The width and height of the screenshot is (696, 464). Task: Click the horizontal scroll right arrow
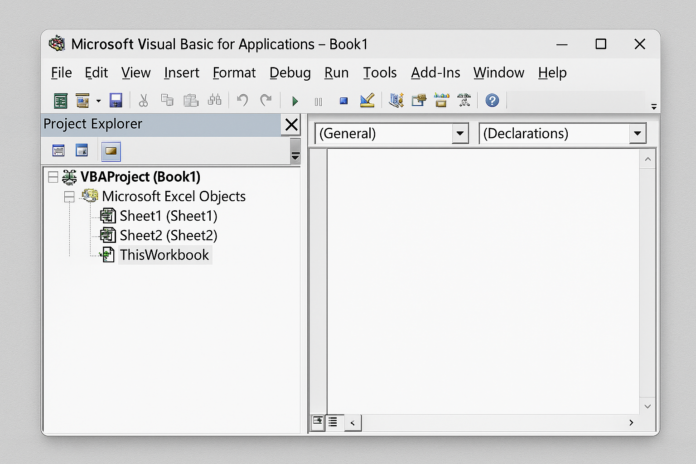click(631, 423)
